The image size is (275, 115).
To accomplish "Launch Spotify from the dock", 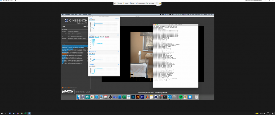I will [181, 97].
